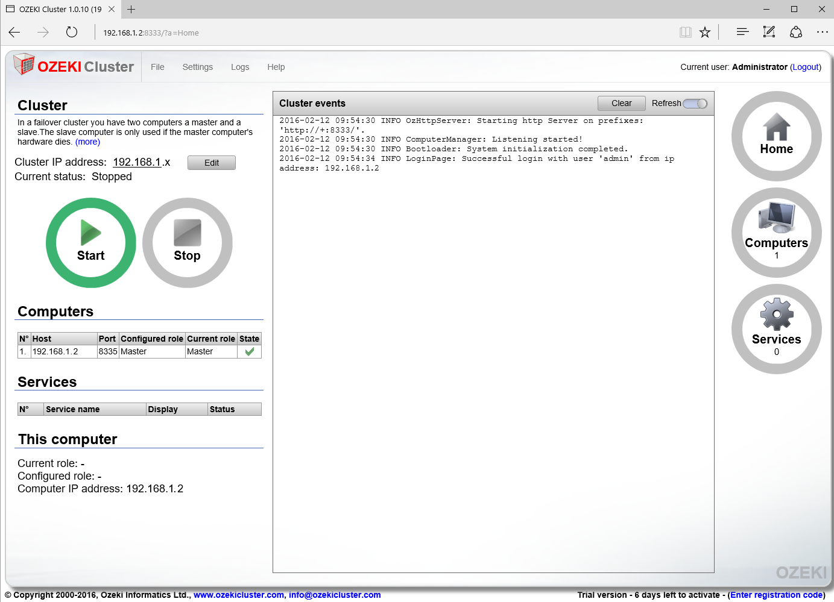The height and width of the screenshot is (602, 834).
Task: Open the Services gear circle
Action: 777,329
